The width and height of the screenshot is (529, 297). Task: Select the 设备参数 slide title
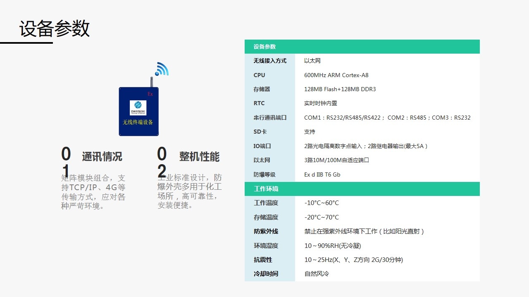coord(55,29)
